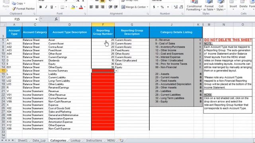Image resolution: width=255 pixels, height=143 pixels.
Task: Open the Number dialog launcher
Action: 182,14
